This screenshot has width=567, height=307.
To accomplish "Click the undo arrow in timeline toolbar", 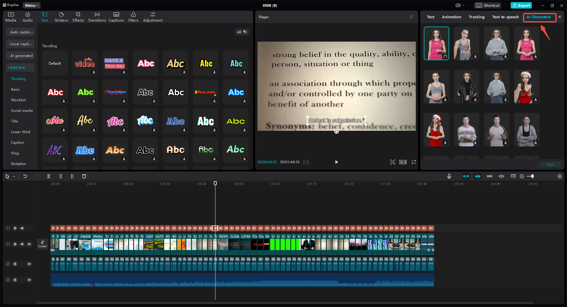I will [x=25, y=176].
